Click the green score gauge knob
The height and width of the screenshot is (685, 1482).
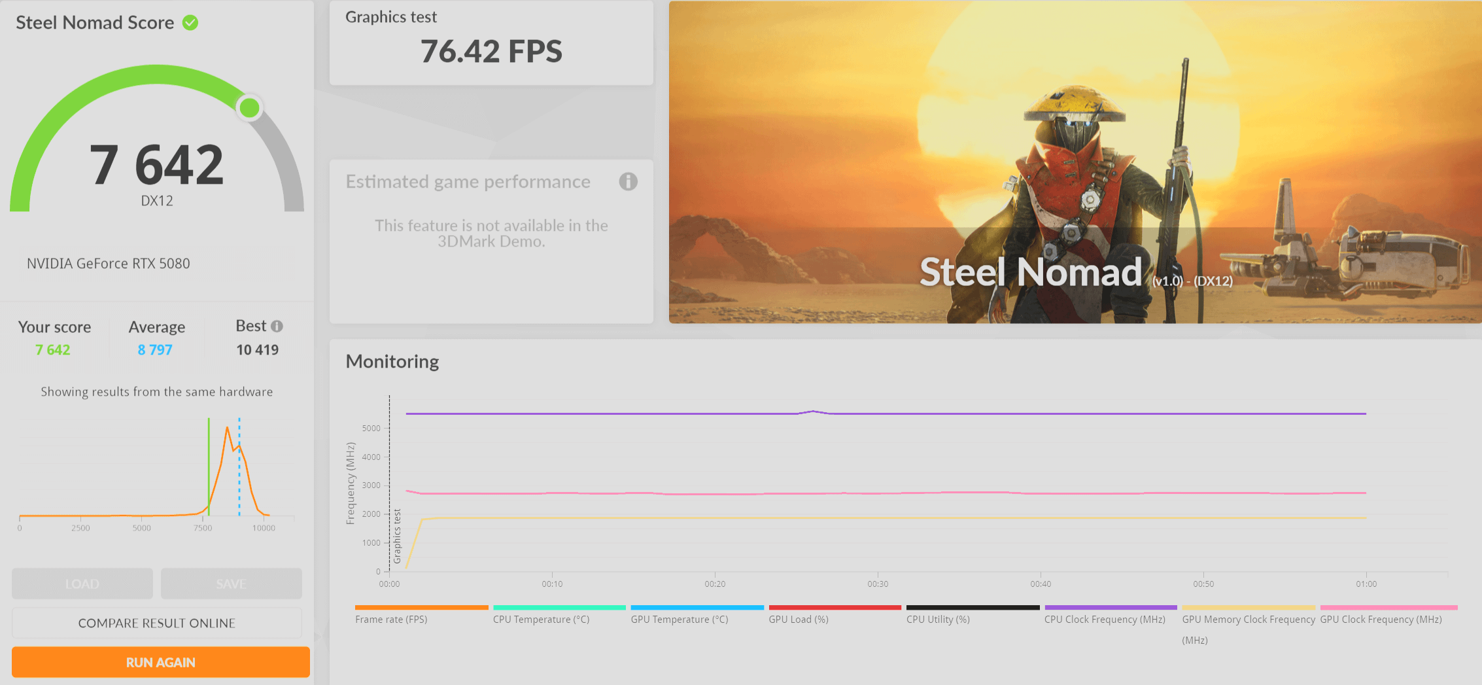[249, 107]
